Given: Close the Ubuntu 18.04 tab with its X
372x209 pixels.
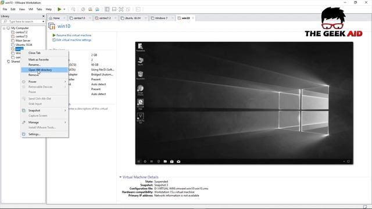Looking at the screenshot, I should [145, 18].
